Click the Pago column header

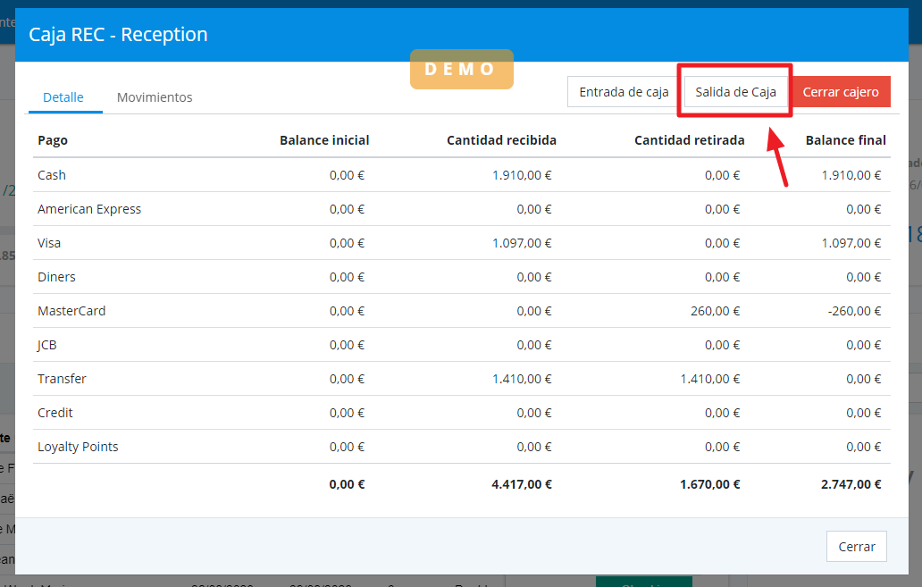tap(53, 140)
